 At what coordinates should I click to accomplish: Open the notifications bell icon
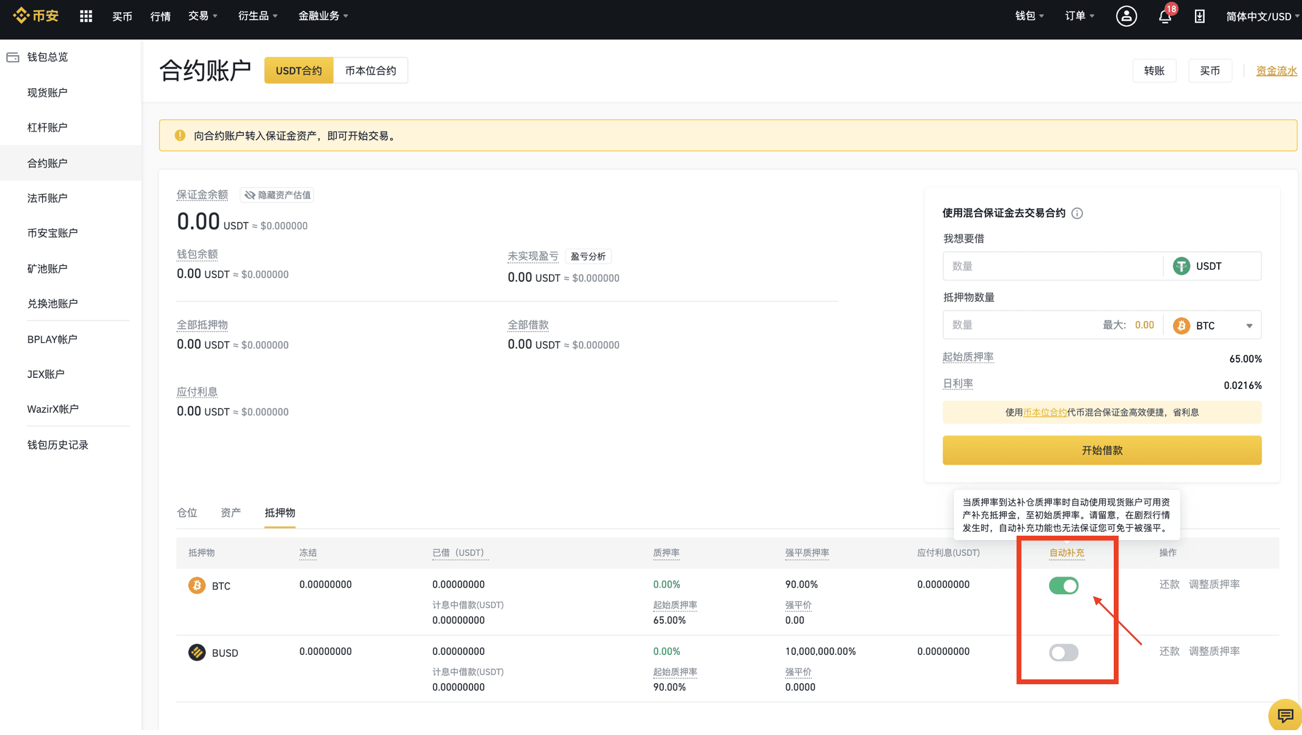[x=1165, y=17]
